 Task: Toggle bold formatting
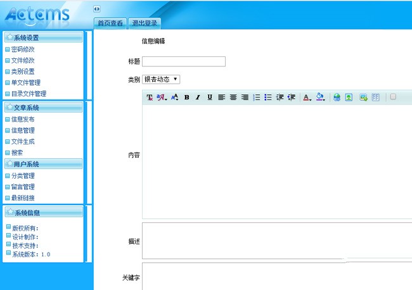[x=186, y=98]
